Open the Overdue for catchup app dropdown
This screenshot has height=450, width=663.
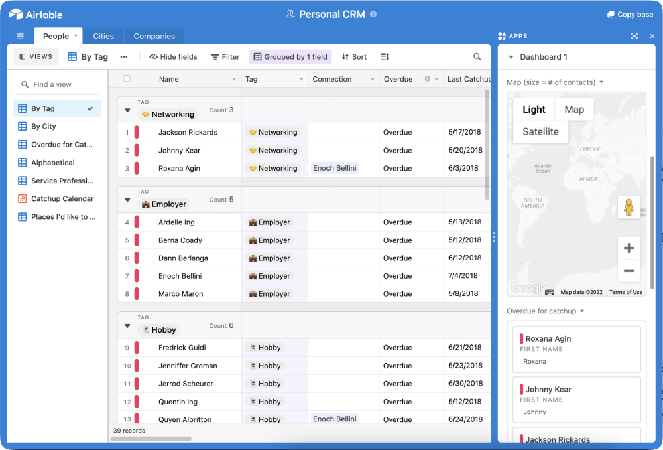(582, 311)
